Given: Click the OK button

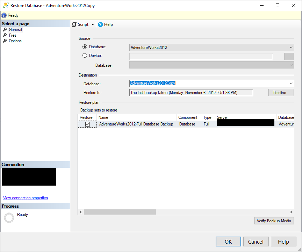Looking at the screenshot, I should click(x=228, y=242).
